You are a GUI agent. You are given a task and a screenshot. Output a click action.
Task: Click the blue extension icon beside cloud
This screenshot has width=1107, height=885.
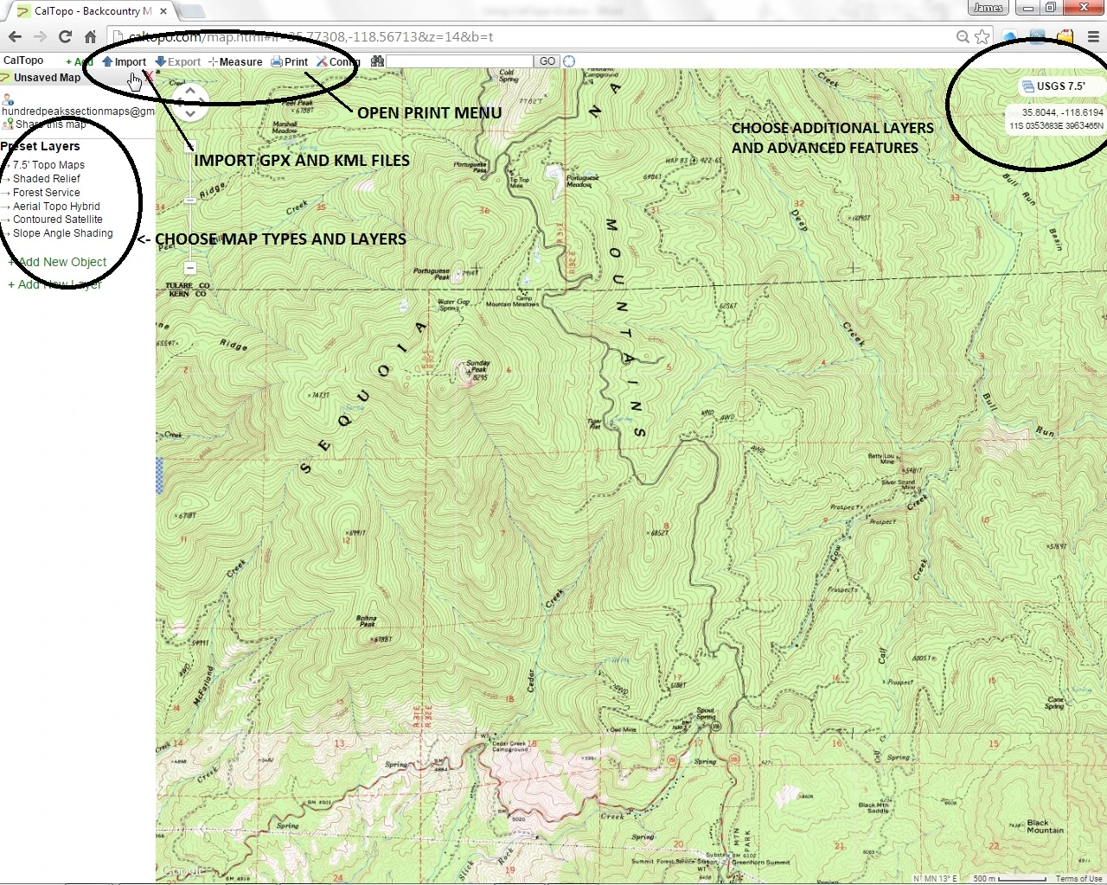[1038, 37]
